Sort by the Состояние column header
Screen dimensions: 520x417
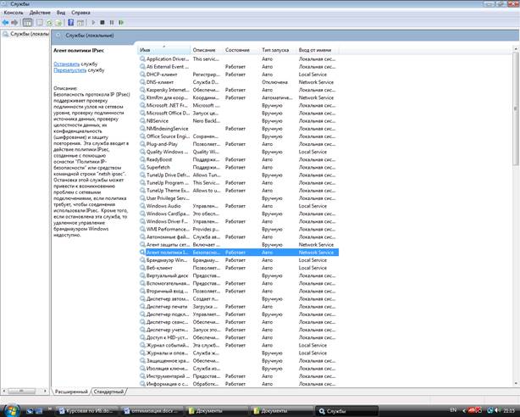238,50
